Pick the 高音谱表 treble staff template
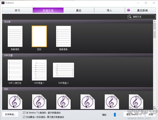 tap(63, 36)
